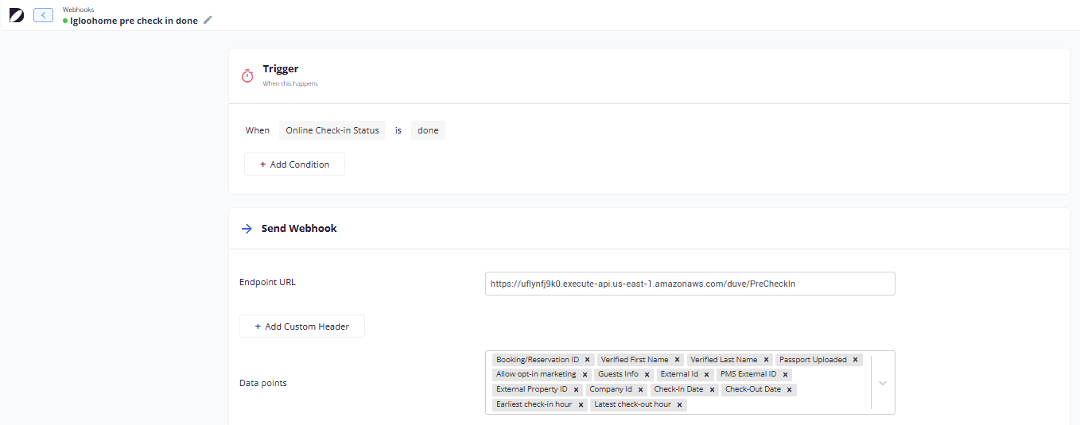Click Add Custom Header button
1080x425 pixels.
pyautogui.click(x=302, y=326)
